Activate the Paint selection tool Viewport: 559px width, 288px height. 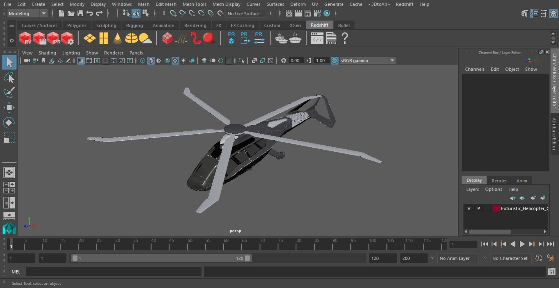[9, 92]
